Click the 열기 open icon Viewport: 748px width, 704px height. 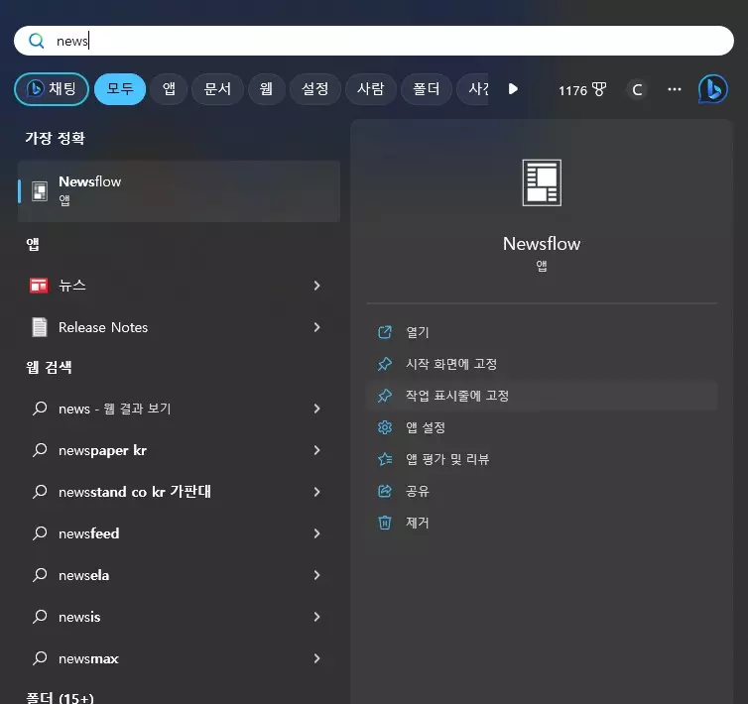pos(385,332)
